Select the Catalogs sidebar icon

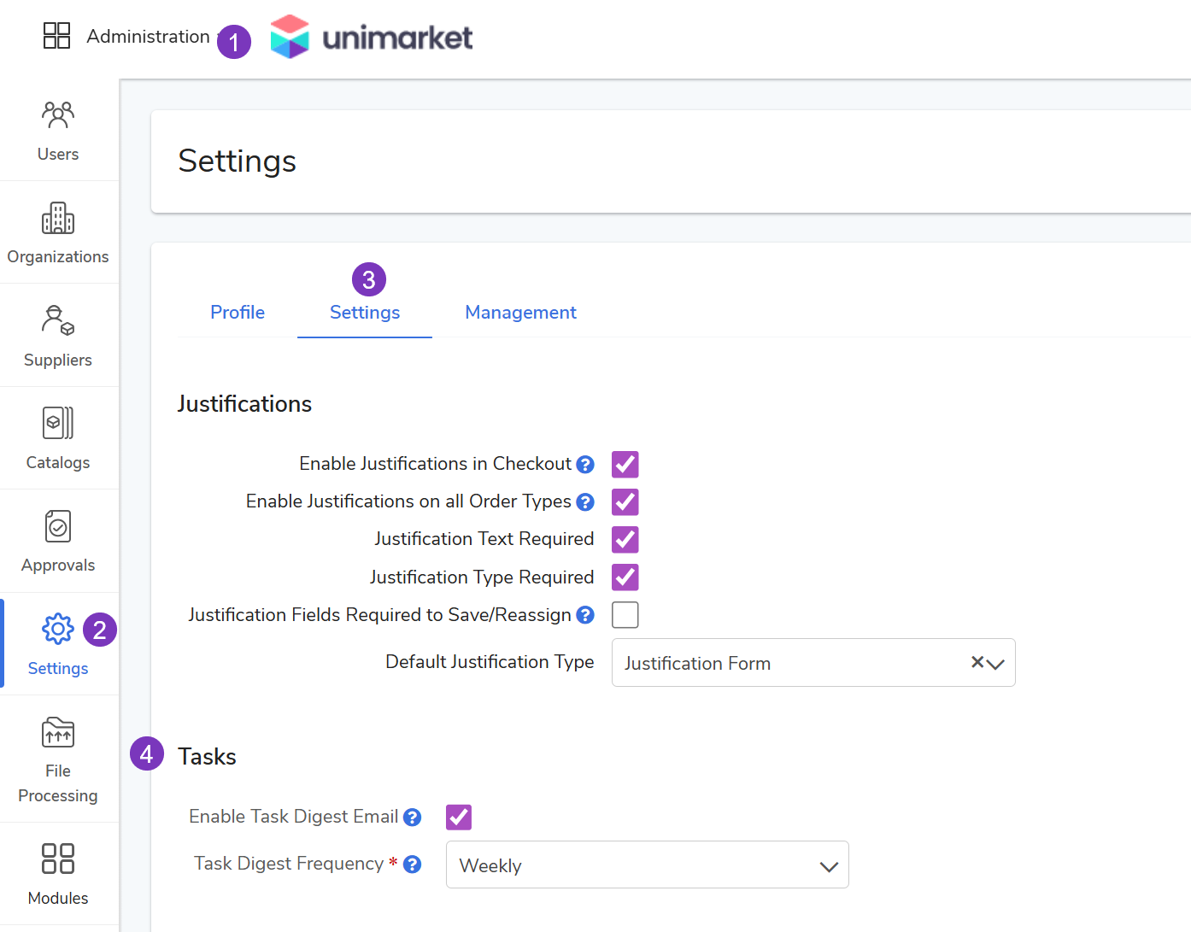point(58,424)
